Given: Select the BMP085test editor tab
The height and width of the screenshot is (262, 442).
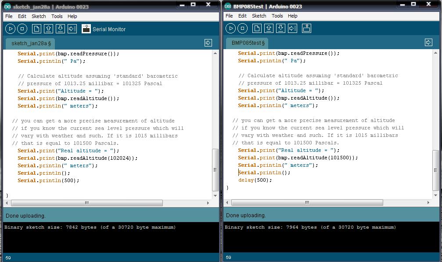Looking at the screenshot, I should 247,43.
